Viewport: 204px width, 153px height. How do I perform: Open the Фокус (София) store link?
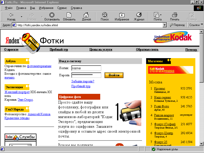coord(165,124)
